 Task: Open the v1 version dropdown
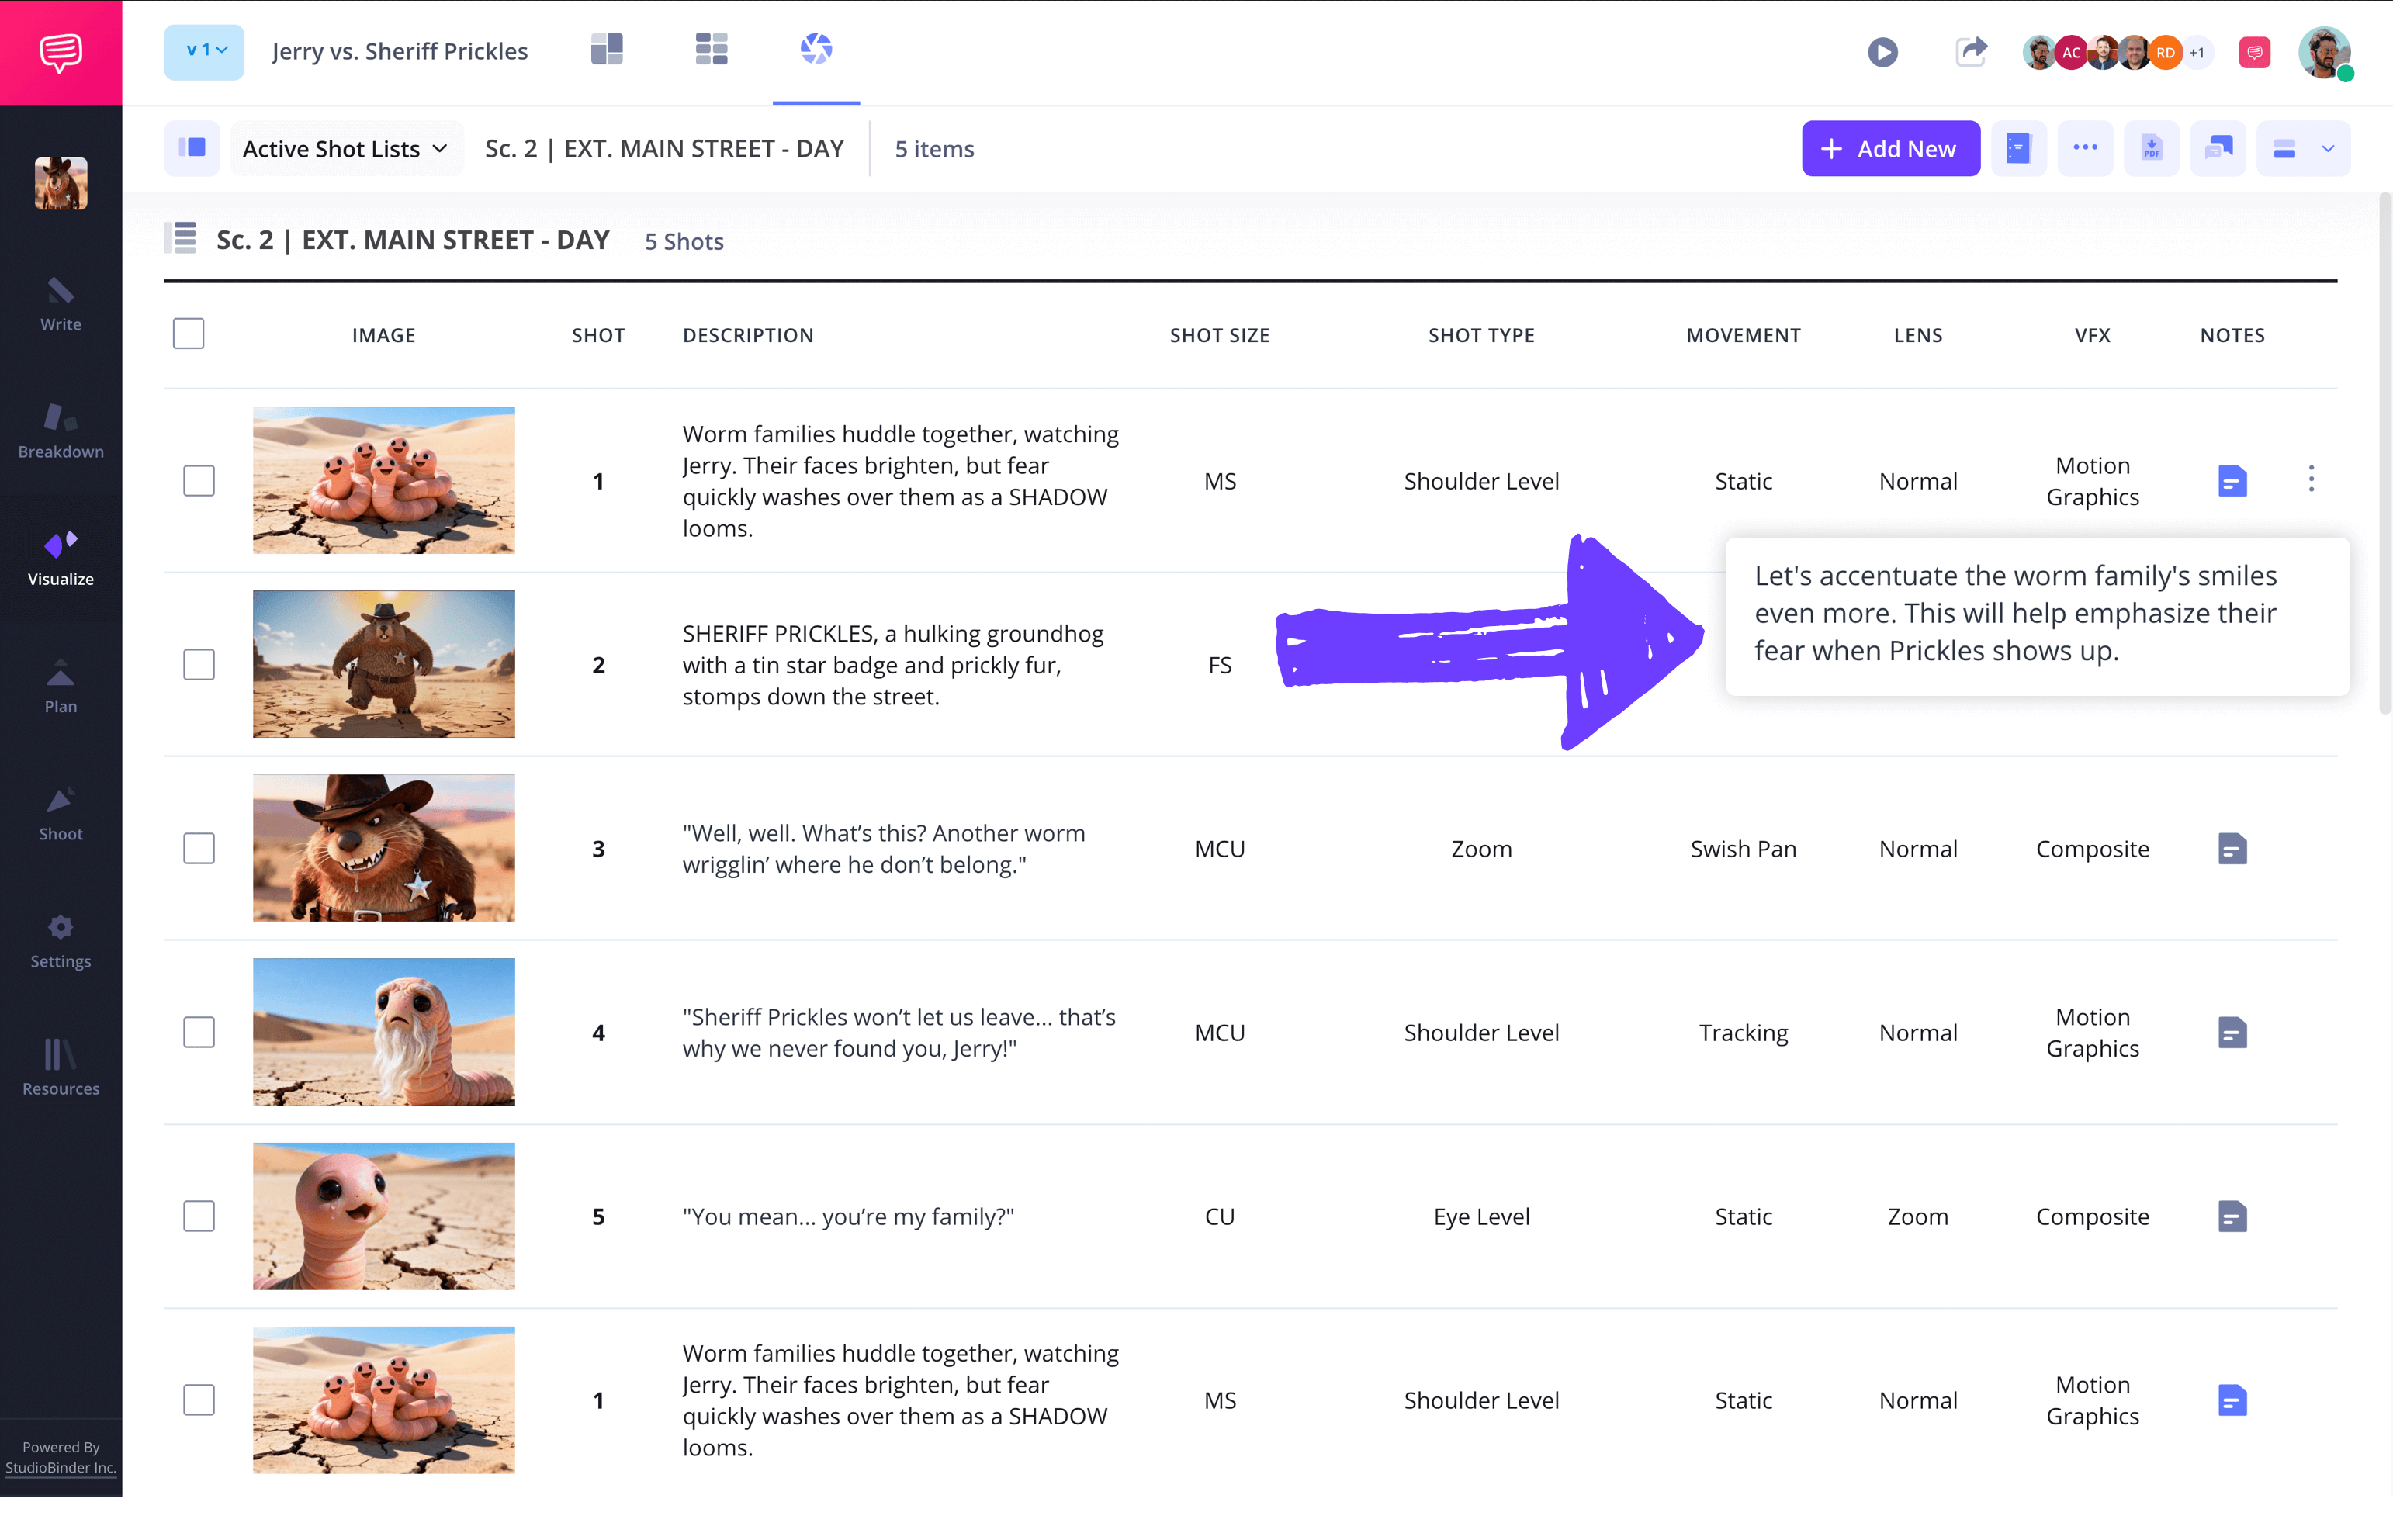pyautogui.click(x=204, y=51)
